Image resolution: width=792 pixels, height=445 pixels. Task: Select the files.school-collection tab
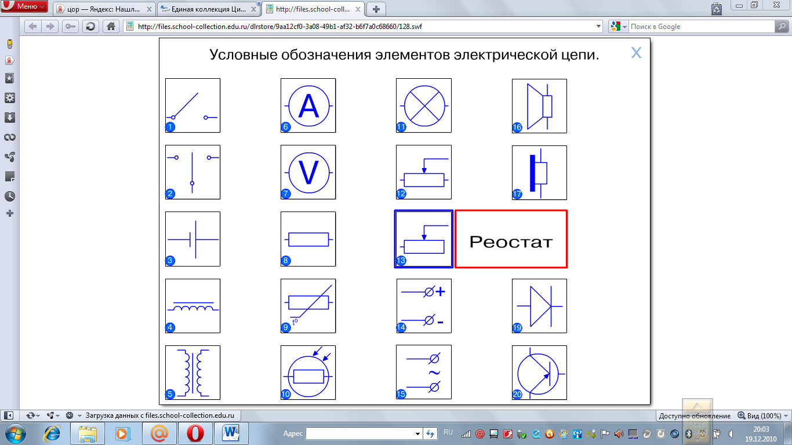(x=313, y=9)
